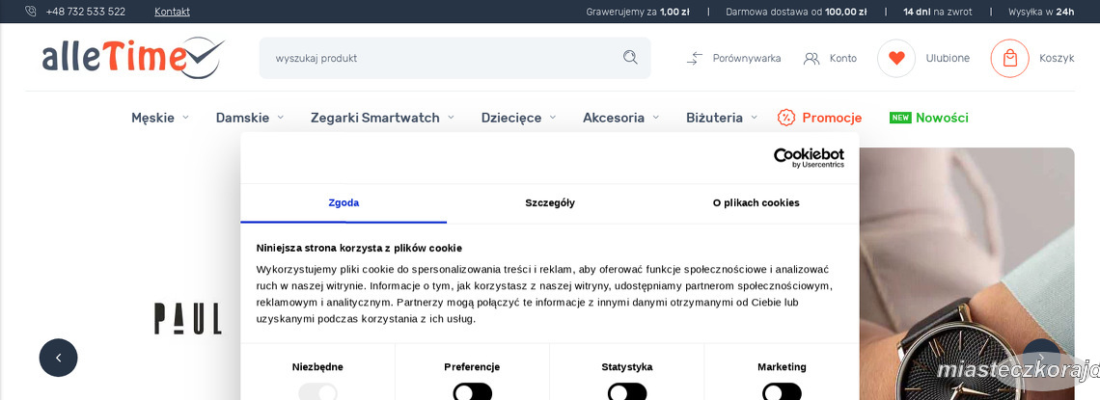Open the Akcesoria category
The height and width of the screenshot is (400, 1100).
(614, 118)
